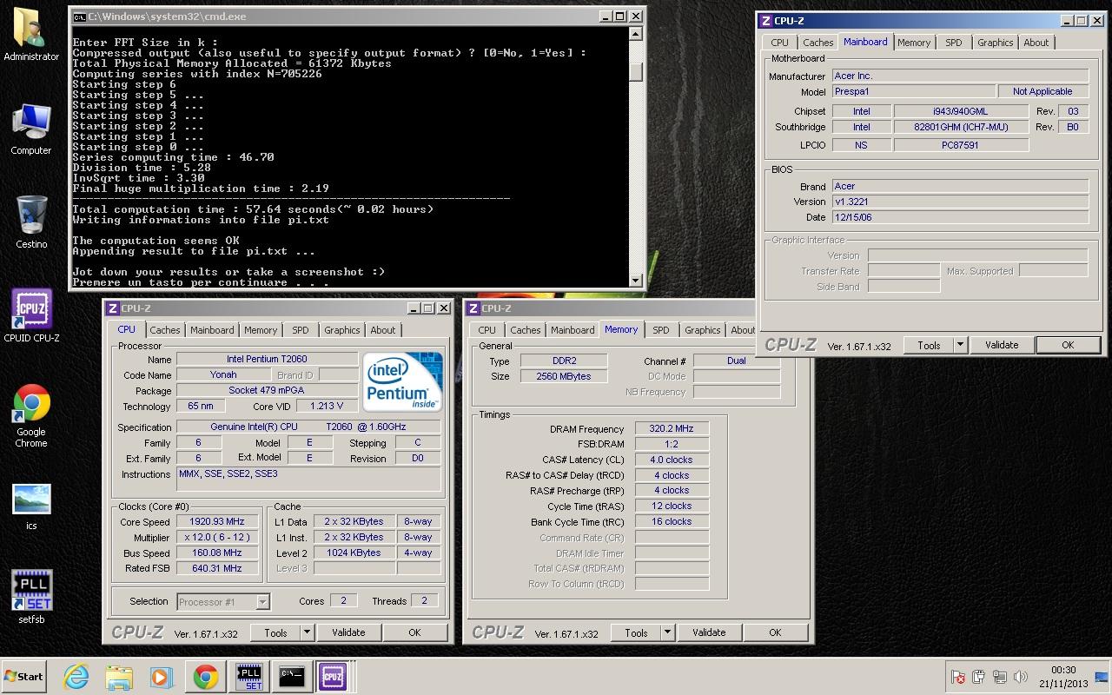Screen dimensions: 1112x695
Task: Click OK in the Memory window
Action: click(x=775, y=632)
